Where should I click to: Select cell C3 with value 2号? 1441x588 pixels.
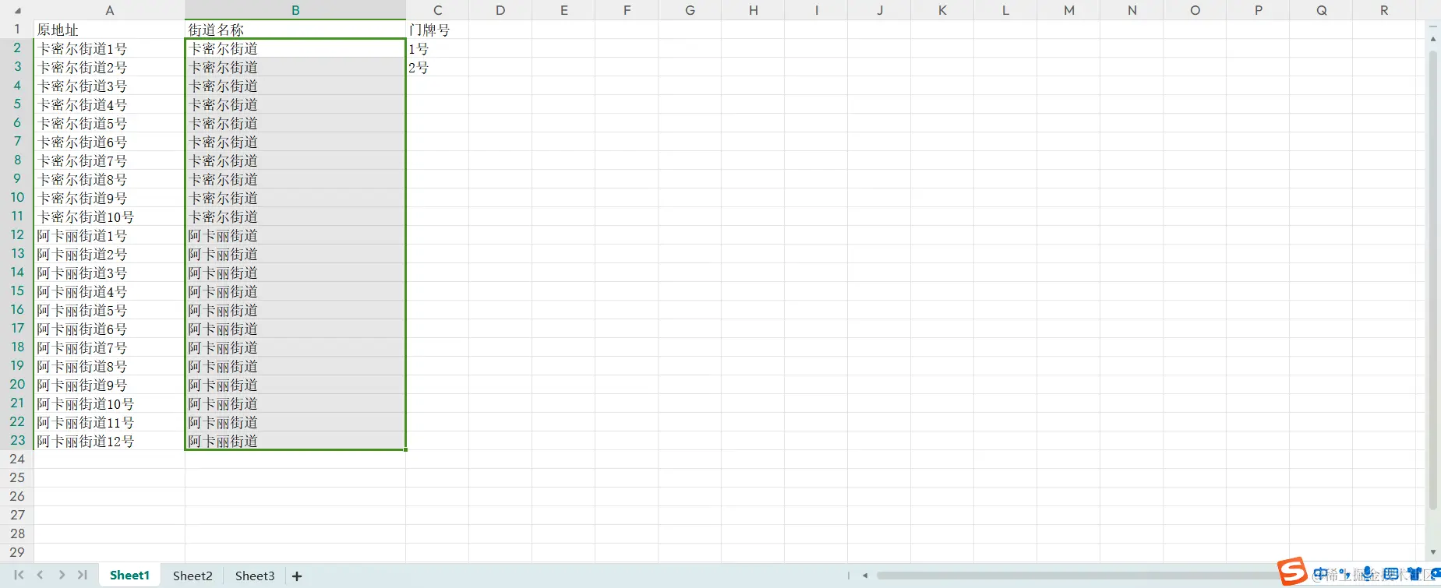coord(437,67)
